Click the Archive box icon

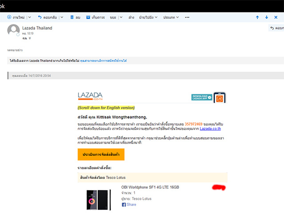coord(88,17)
